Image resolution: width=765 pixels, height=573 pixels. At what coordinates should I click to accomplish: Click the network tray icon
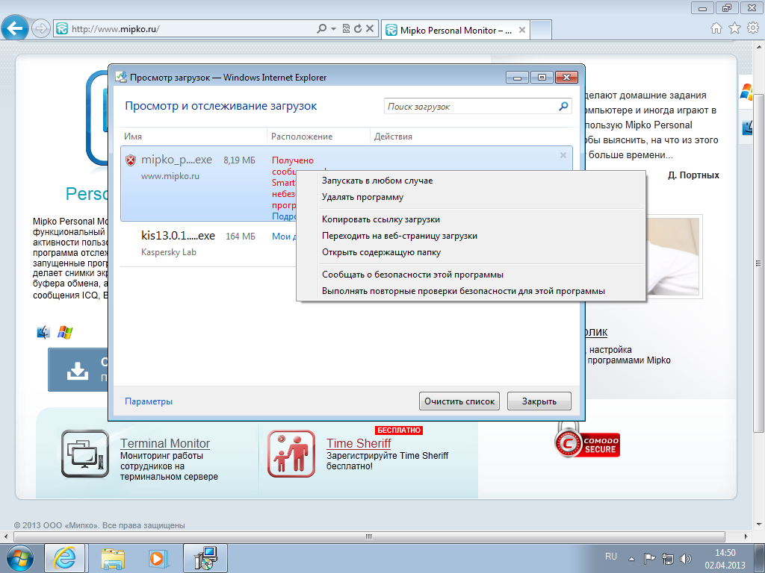coord(667,558)
